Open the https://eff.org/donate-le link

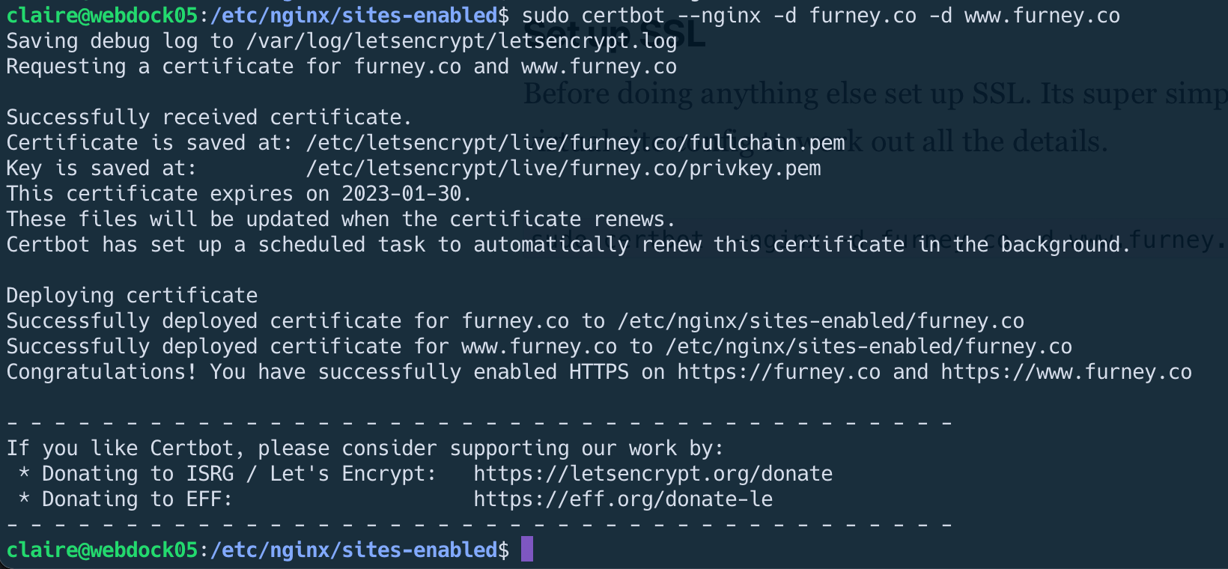(x=622, y=499)
